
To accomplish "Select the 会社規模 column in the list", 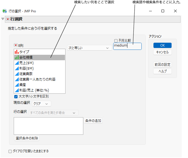I will pos(39,58).
